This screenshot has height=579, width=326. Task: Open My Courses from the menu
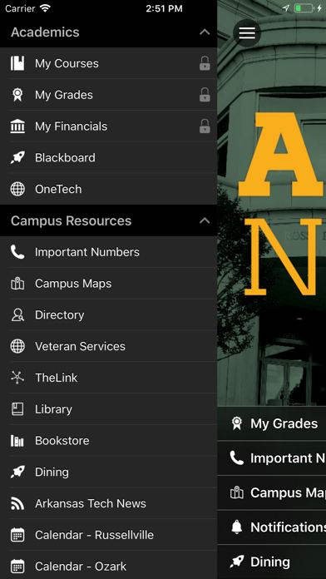pos(109,63)
